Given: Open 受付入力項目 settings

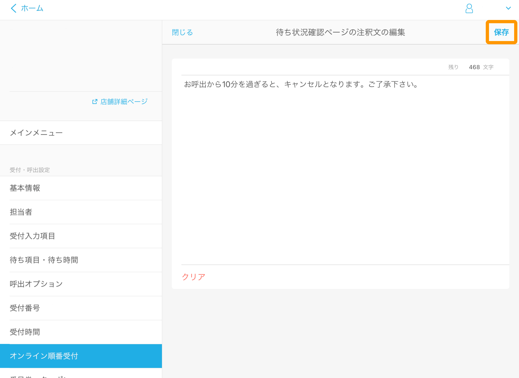Looking at the screenshot, I should coord(32,236).
